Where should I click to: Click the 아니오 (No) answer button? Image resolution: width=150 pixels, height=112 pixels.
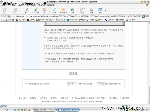click(x=101, y=84)
